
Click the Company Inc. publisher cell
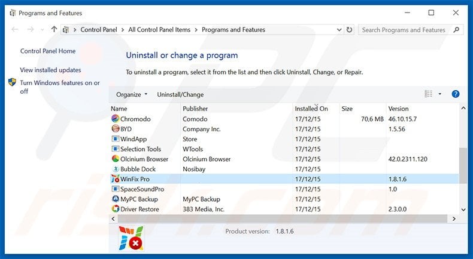pyautogui.click(x=202, y=129)
